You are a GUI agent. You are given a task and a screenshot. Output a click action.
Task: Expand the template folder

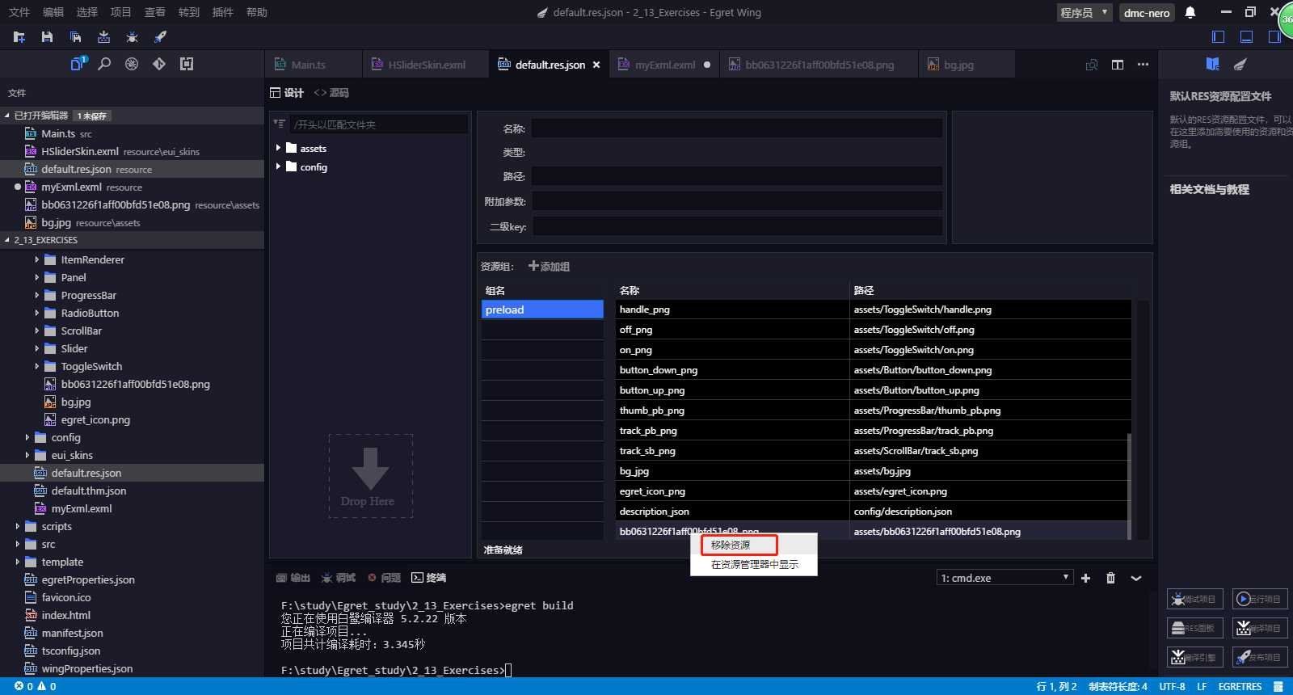(17, 562)
